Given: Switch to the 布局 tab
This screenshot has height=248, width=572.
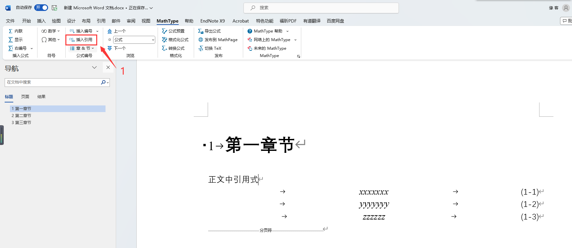Looking at the screenshot, I should (x=86, y=21).
